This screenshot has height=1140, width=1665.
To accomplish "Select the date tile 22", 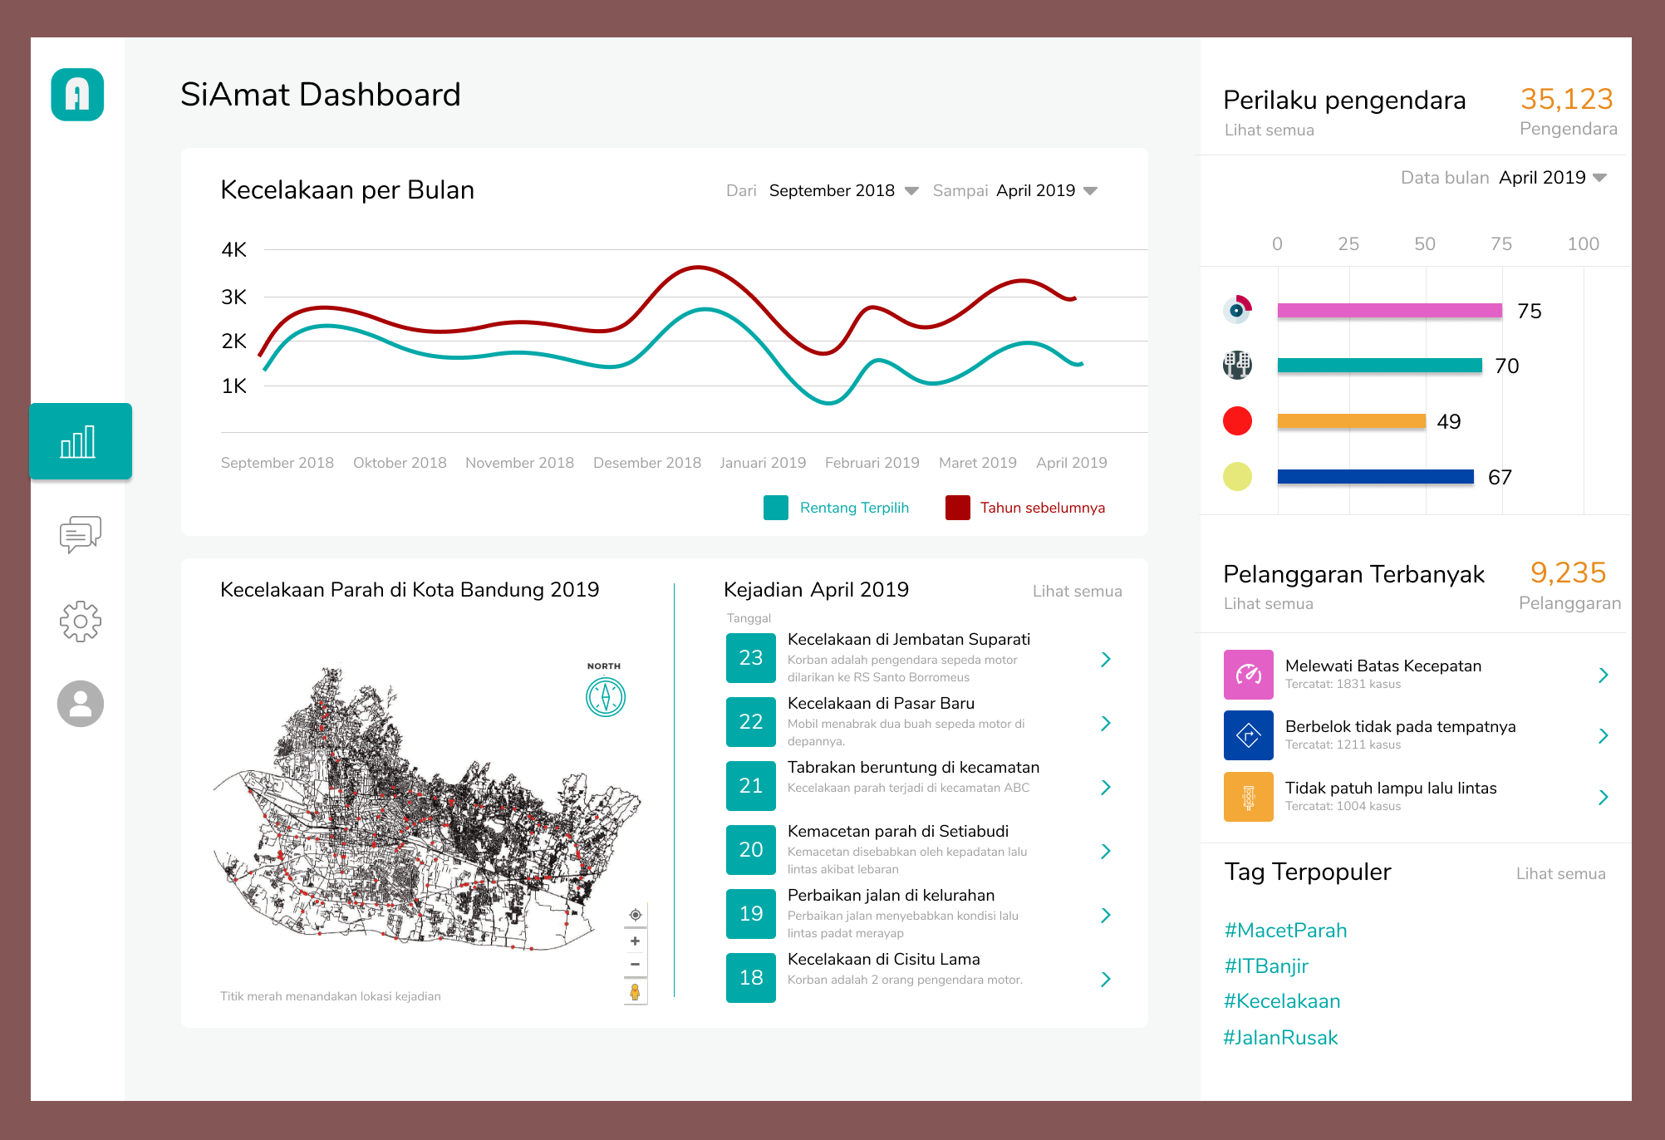I will (751, 721).
